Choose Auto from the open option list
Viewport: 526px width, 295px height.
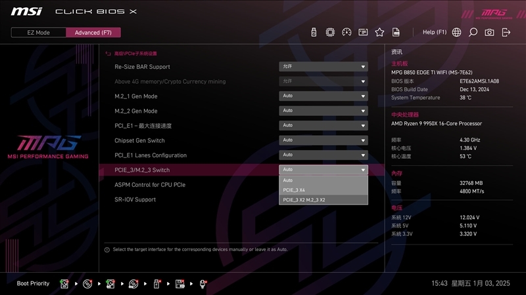pyautogui.click(x=323, y=180)
